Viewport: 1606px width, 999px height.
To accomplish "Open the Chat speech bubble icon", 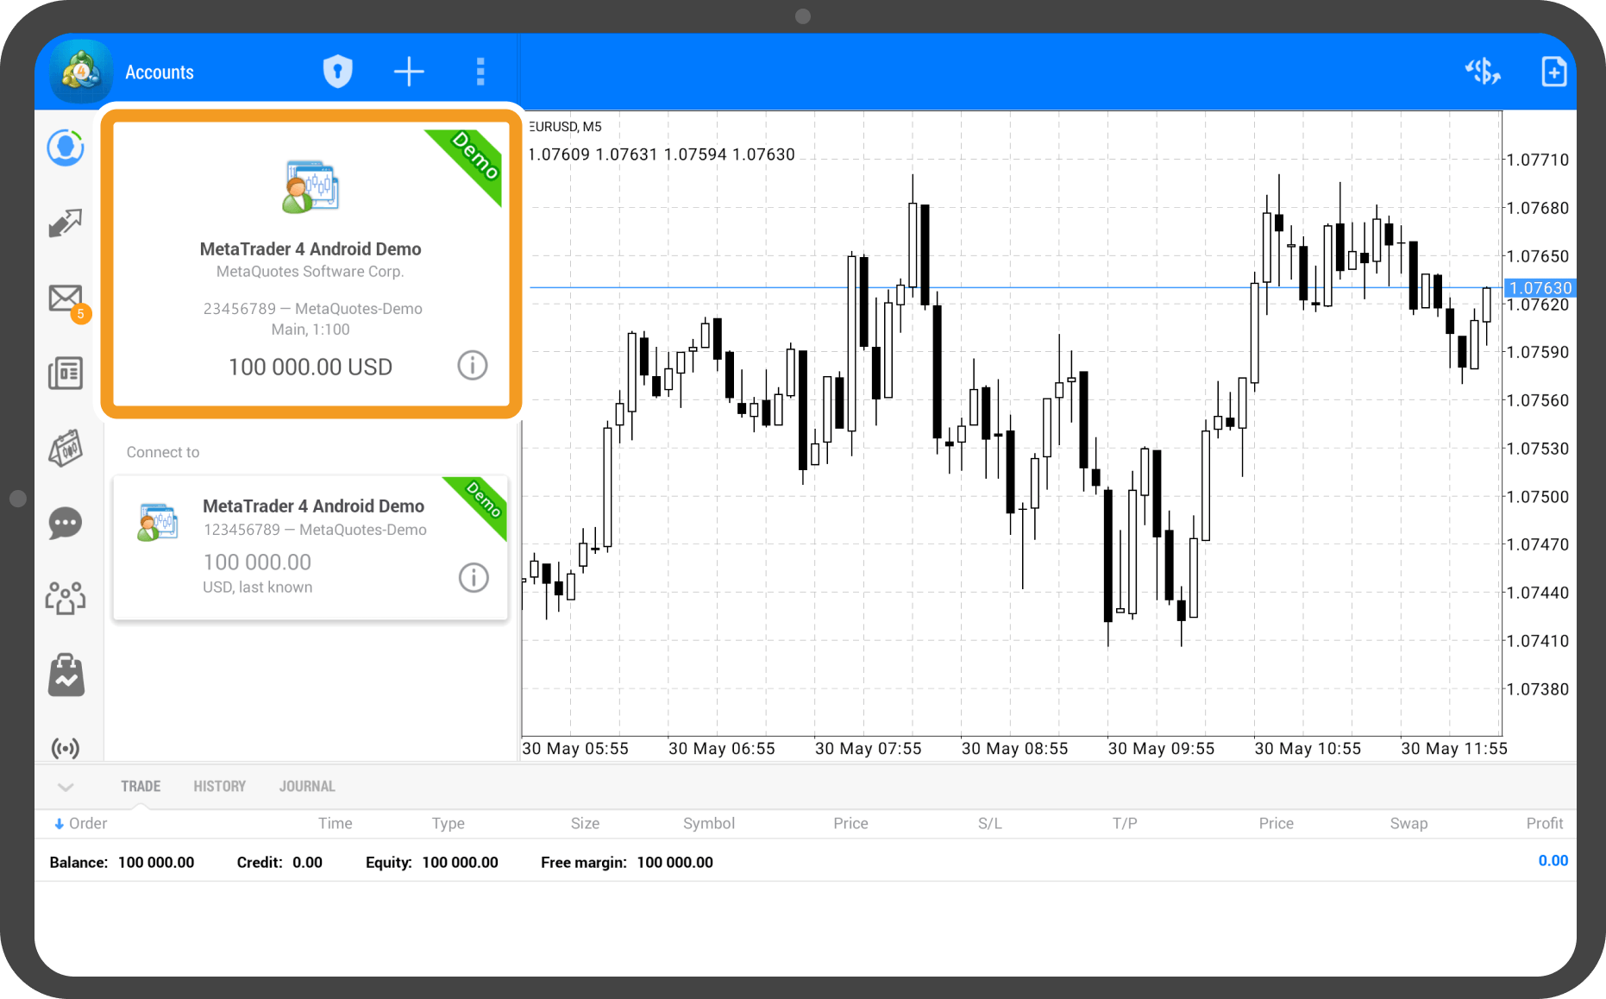I will [x=66, y=524].
